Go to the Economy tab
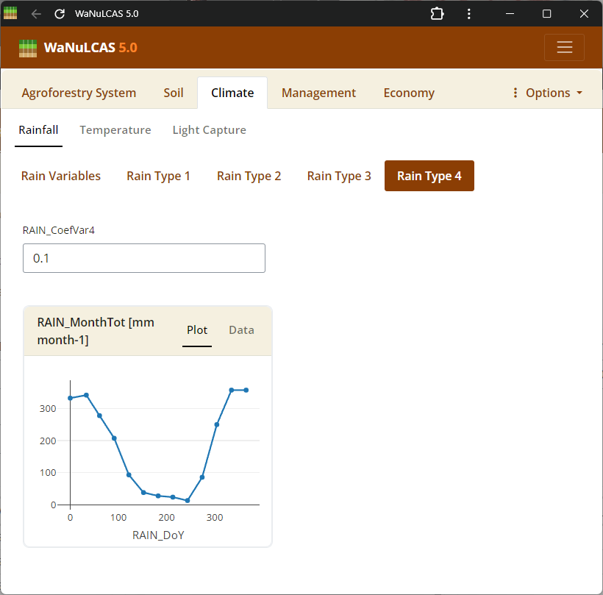 tap(409, 93)
